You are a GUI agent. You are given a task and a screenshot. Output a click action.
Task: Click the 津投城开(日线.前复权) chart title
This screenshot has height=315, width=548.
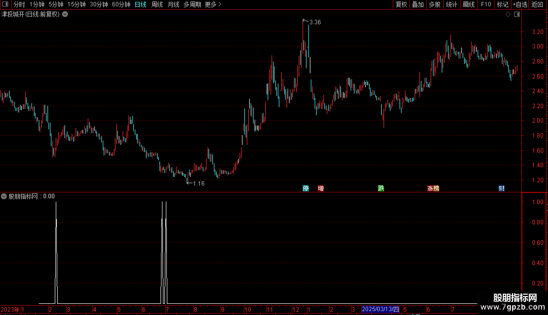click(x=31, y=15)
